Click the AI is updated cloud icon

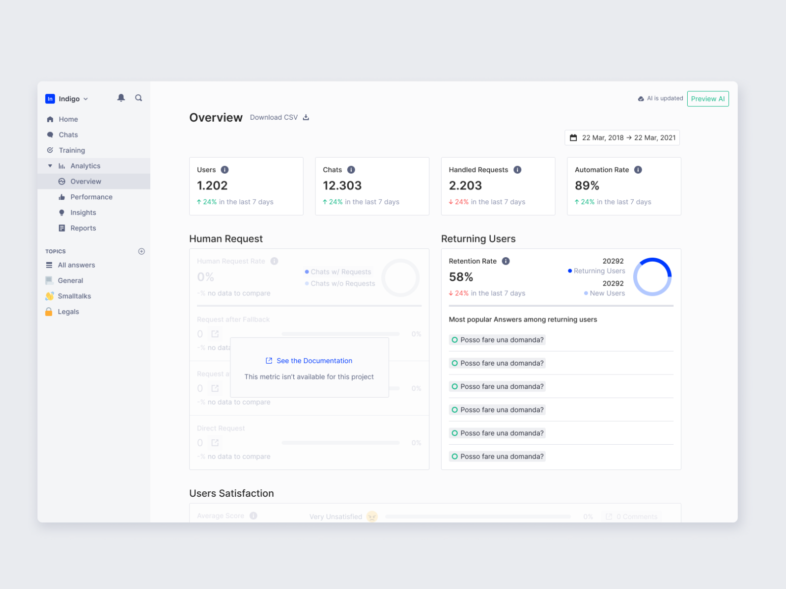tap(641, 99)
